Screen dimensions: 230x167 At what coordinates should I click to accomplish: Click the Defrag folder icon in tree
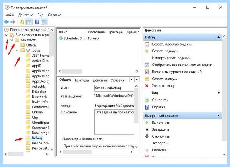click(x=28, y=138)
